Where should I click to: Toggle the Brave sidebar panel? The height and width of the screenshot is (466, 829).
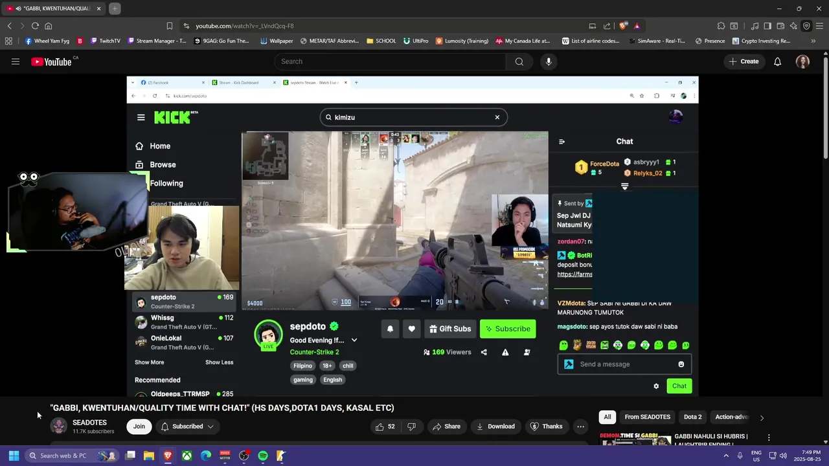click(x=767, y=26)
